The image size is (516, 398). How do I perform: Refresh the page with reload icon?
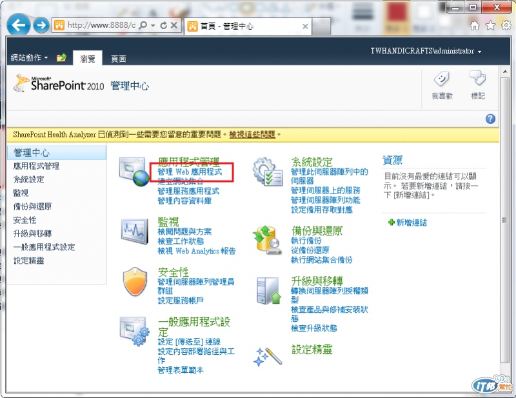coord(164,25)
